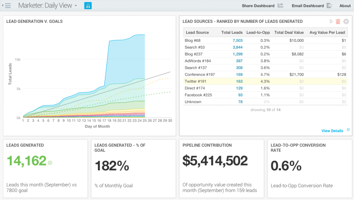The height and width of the screenshot is (200, 354).
Task: Open external icon next to View Details
Action: click(x=348, y=130)
